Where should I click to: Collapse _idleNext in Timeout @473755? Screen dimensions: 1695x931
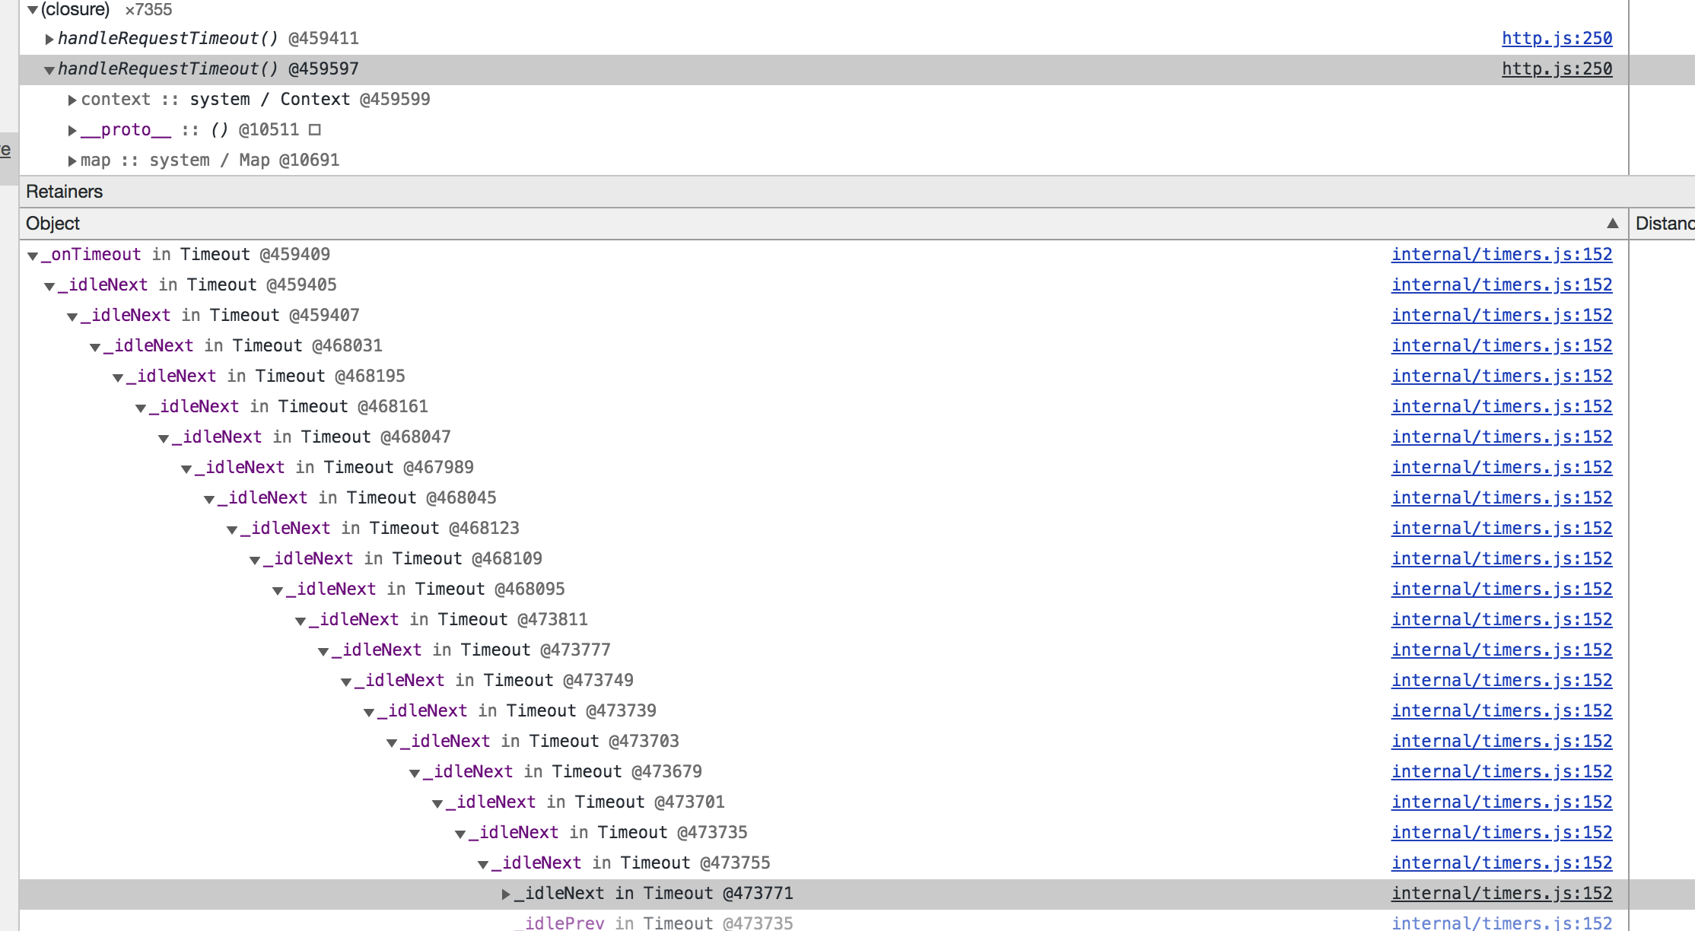point(483,864)
